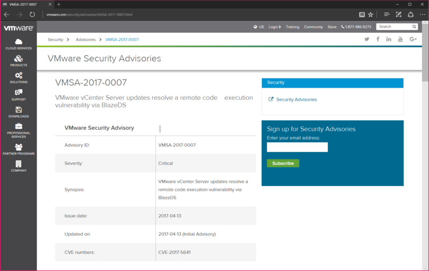Click into the Search box

point(394,27)
